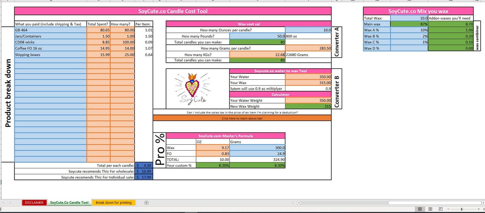Click the horizontal scrollbar right arrow
Image resolution: width=485 pixels, height=213 pixels.
pyautogui.click(x=483, y=203)
